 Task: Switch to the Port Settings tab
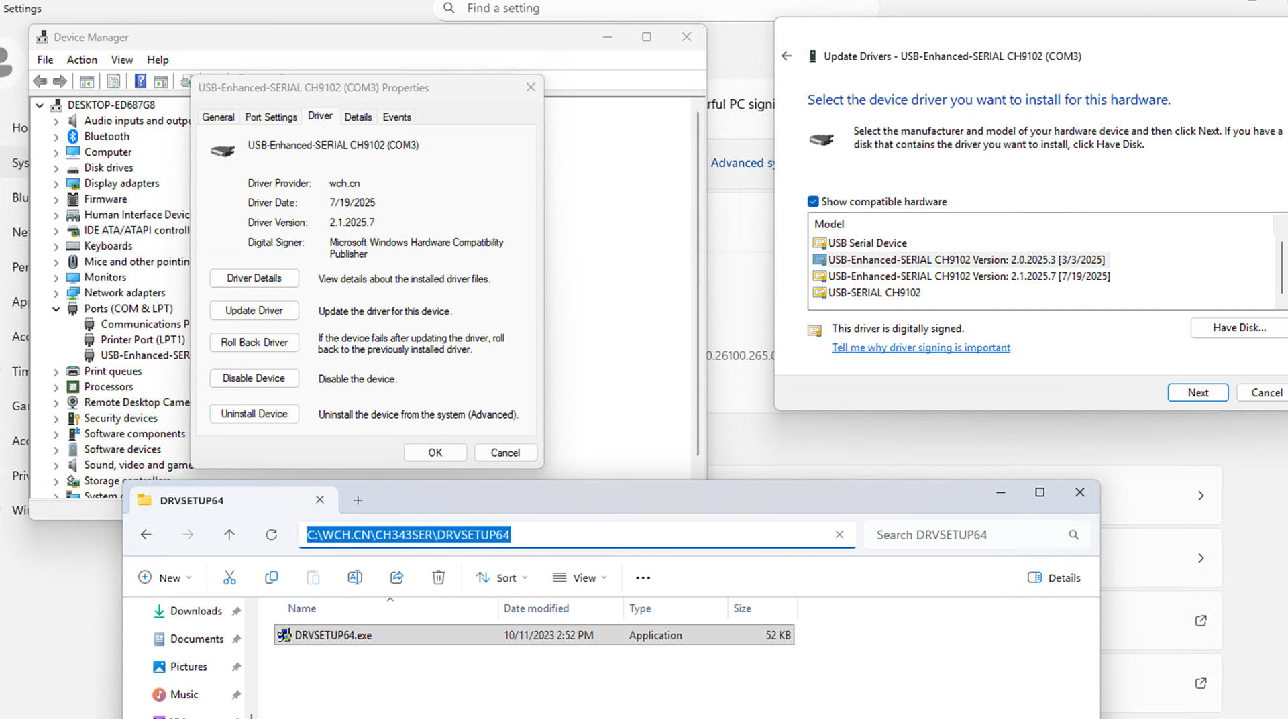271,117
